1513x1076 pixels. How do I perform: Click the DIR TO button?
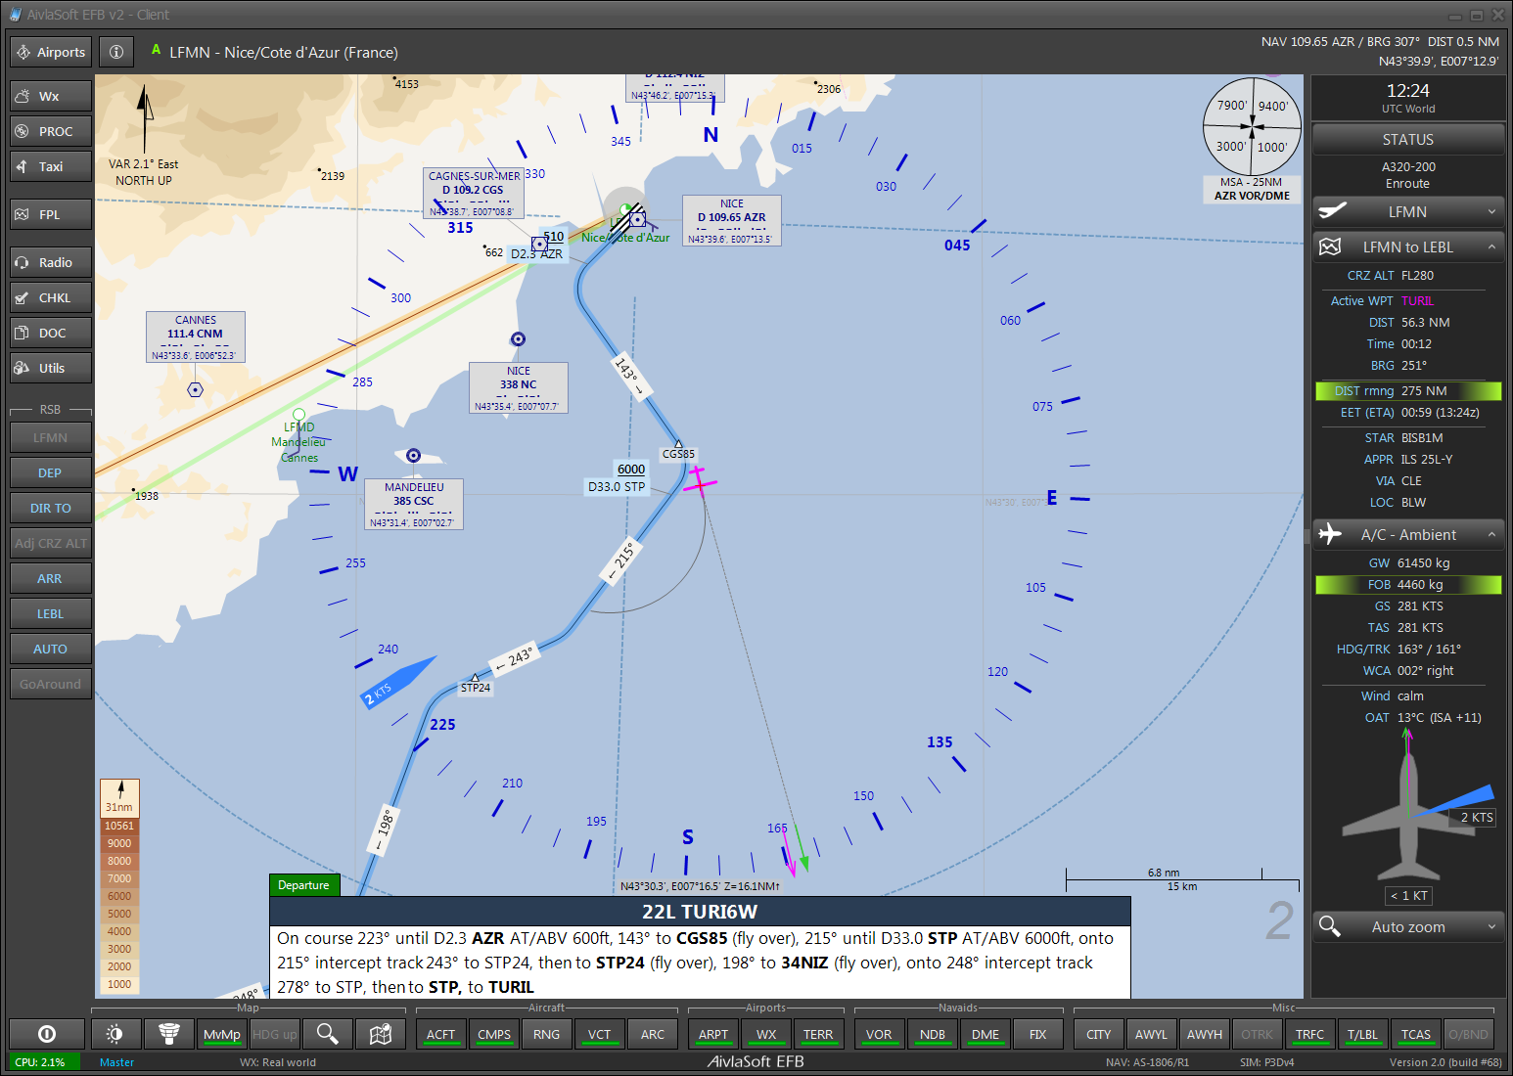point(51,508)
